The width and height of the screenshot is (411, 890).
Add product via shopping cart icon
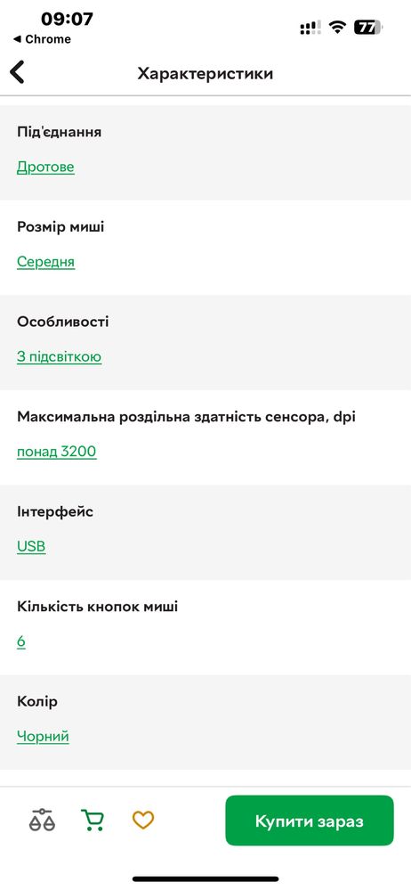93,821
